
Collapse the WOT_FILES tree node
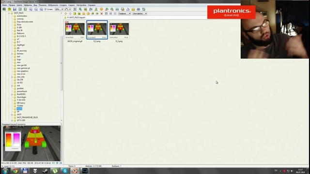click(9, 13)
